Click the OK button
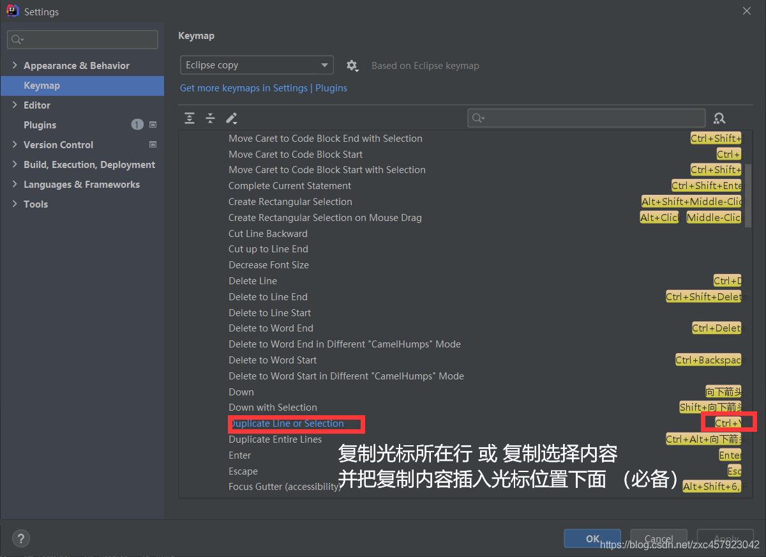This screenshot has width=766, height=557. (x=592, y=538)
